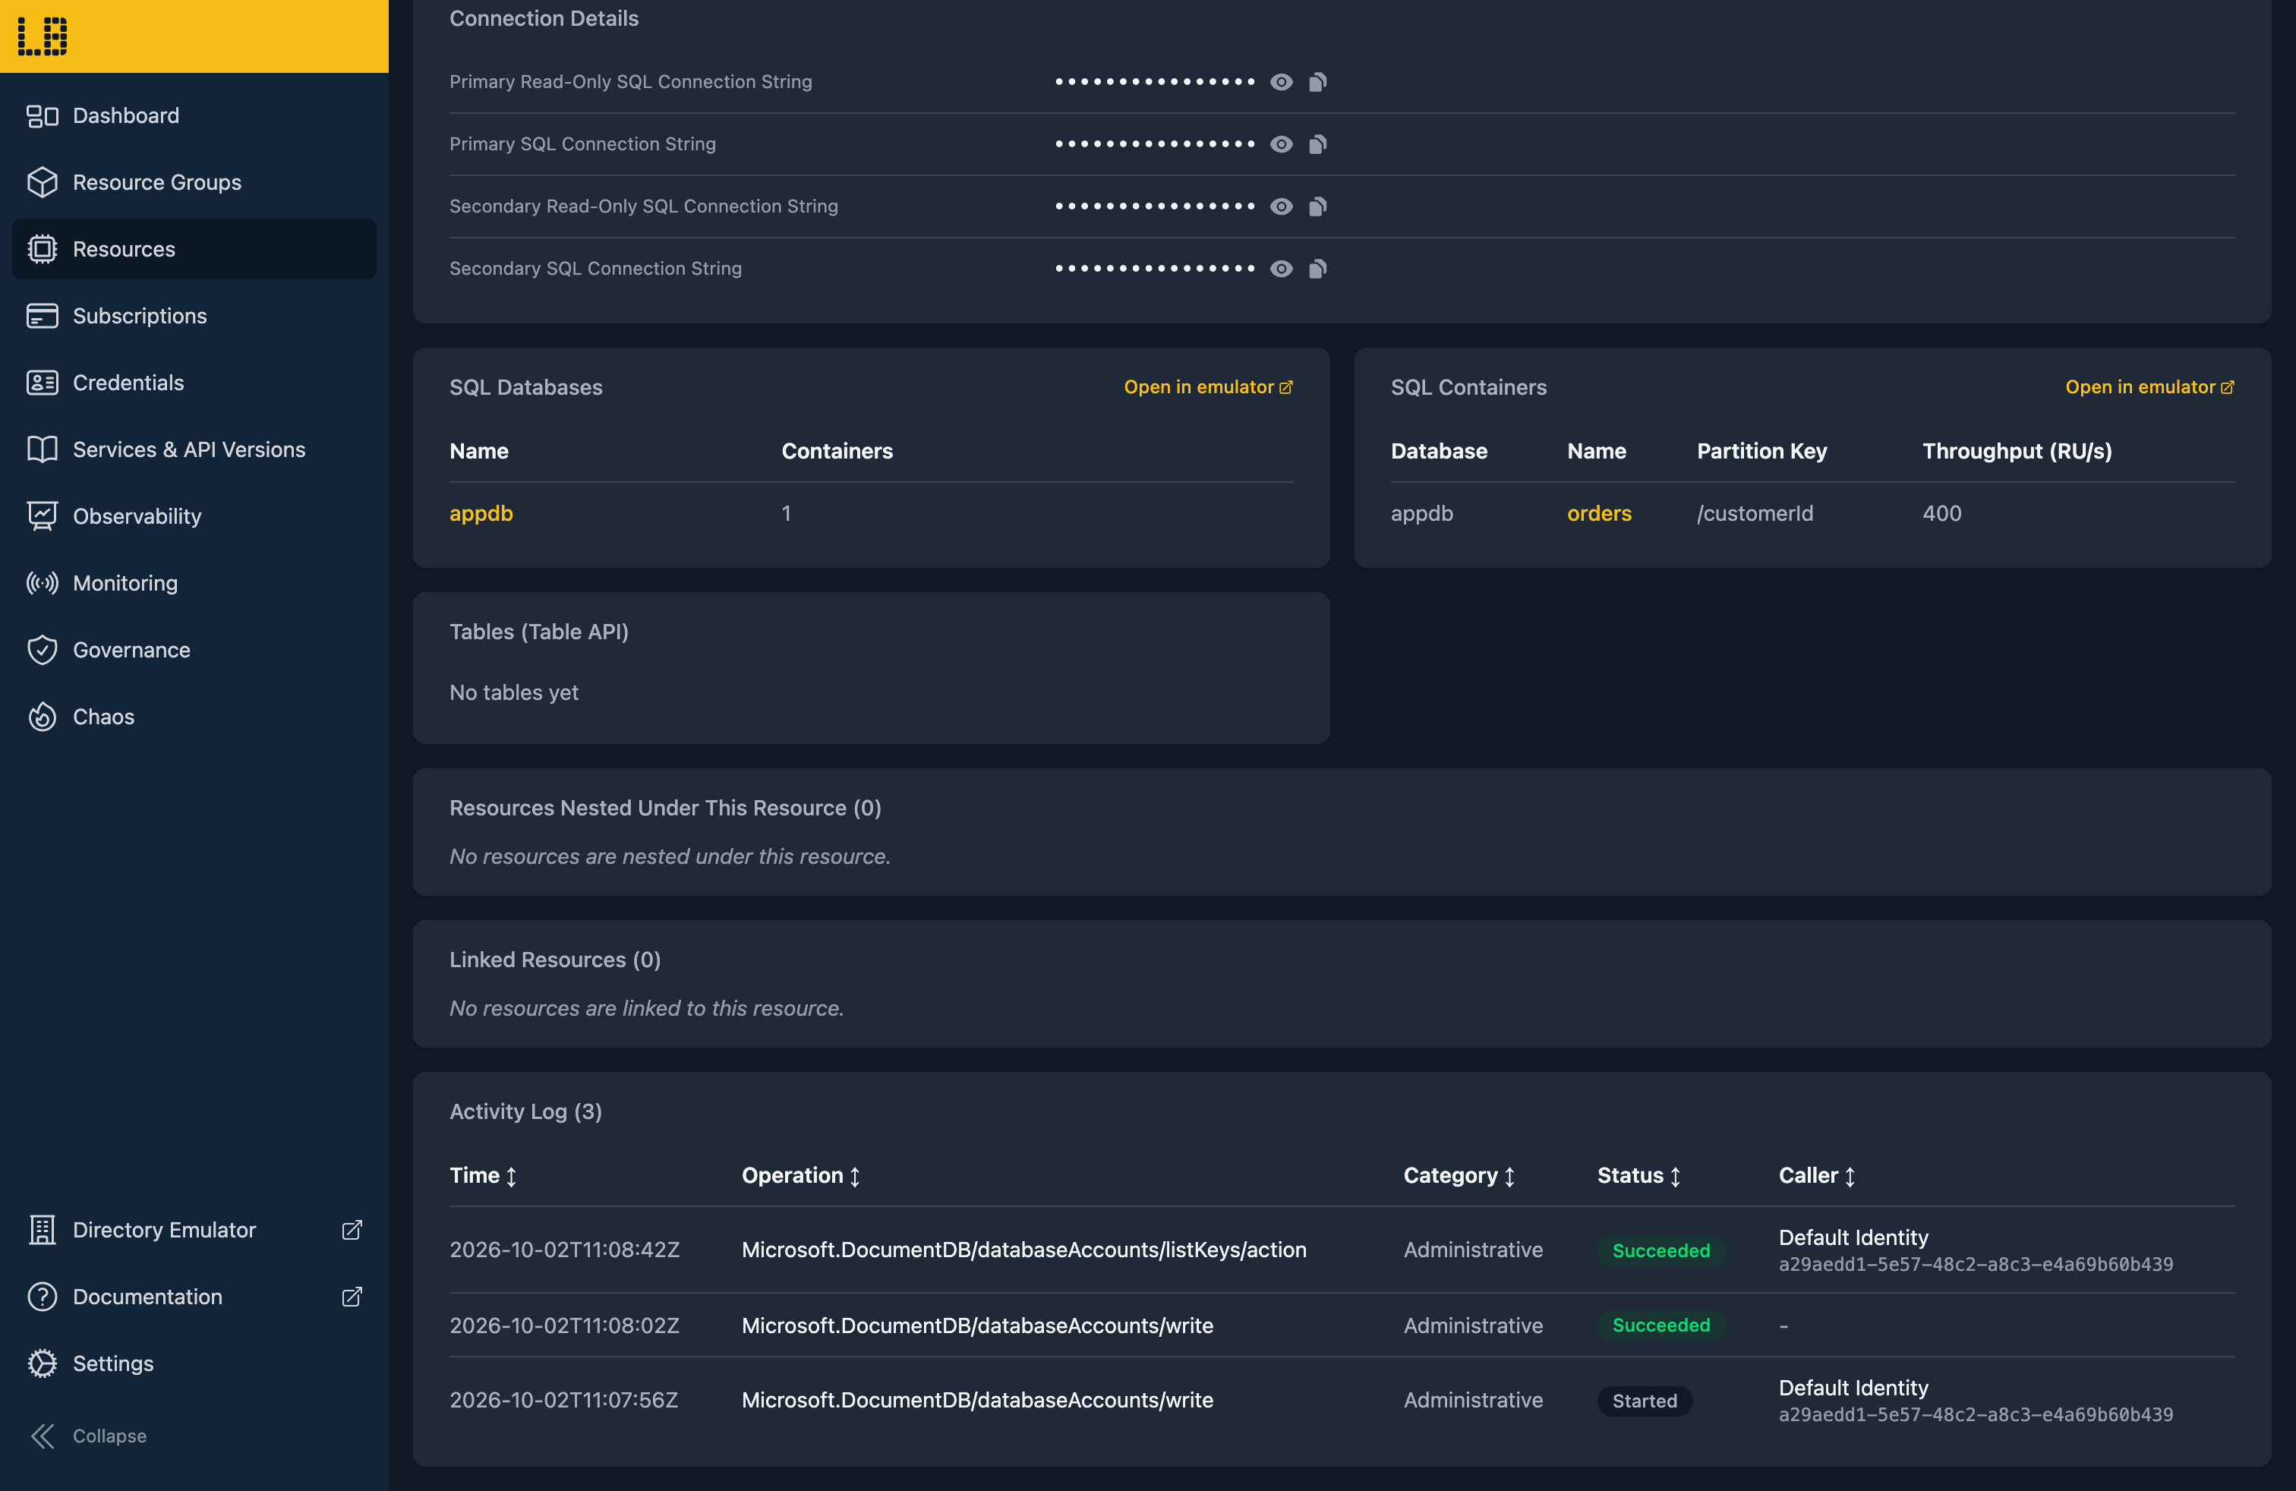Copy Primary Read-Only SQL Connection String
Viewport: 2296px width, 1491px height.
tap(1318, 82)
